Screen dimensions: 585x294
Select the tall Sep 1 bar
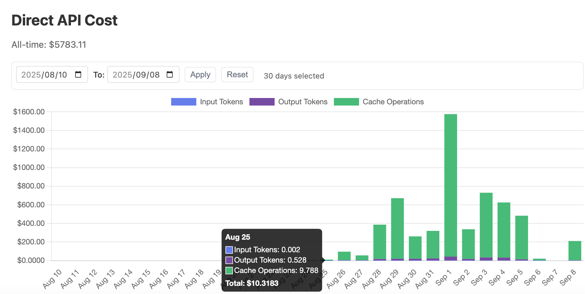pyautogui.click(x=451, y=187)
